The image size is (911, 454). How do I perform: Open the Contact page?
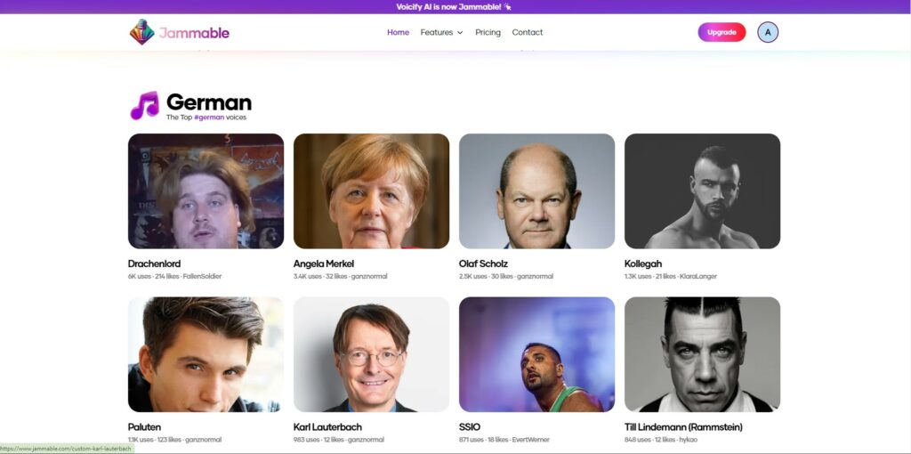pos(527,32)
